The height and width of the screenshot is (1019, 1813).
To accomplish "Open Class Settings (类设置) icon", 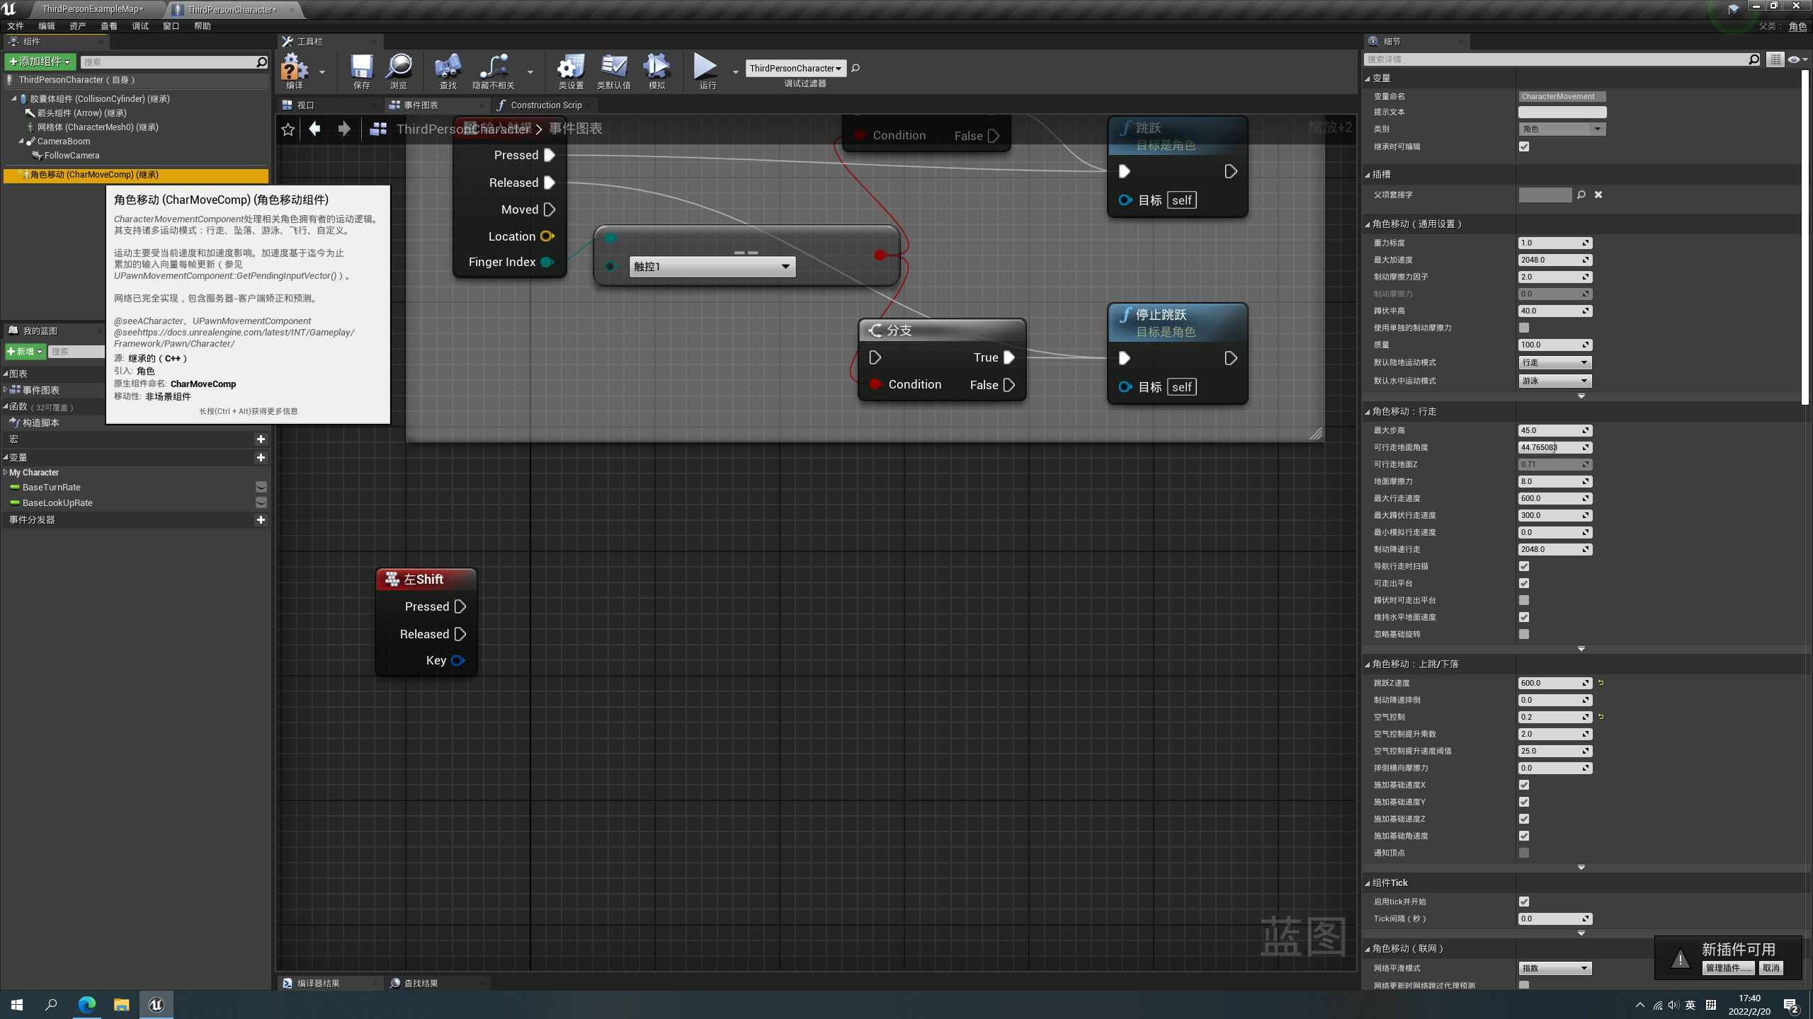I will 571,70.
